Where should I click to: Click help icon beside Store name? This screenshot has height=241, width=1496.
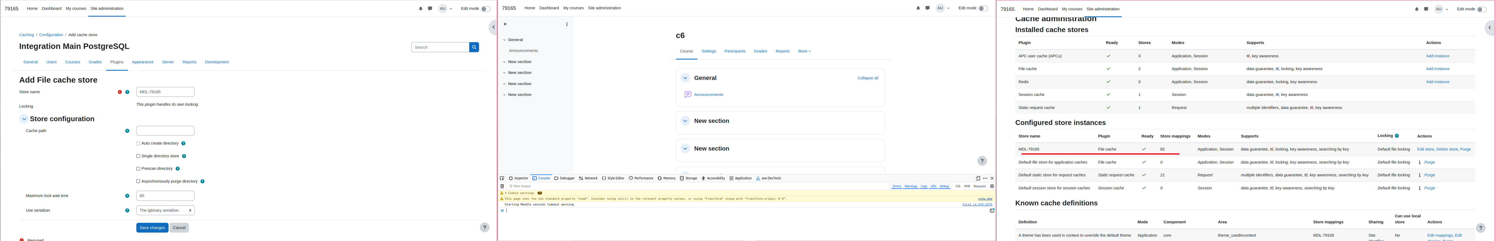(x=127, y=92)
